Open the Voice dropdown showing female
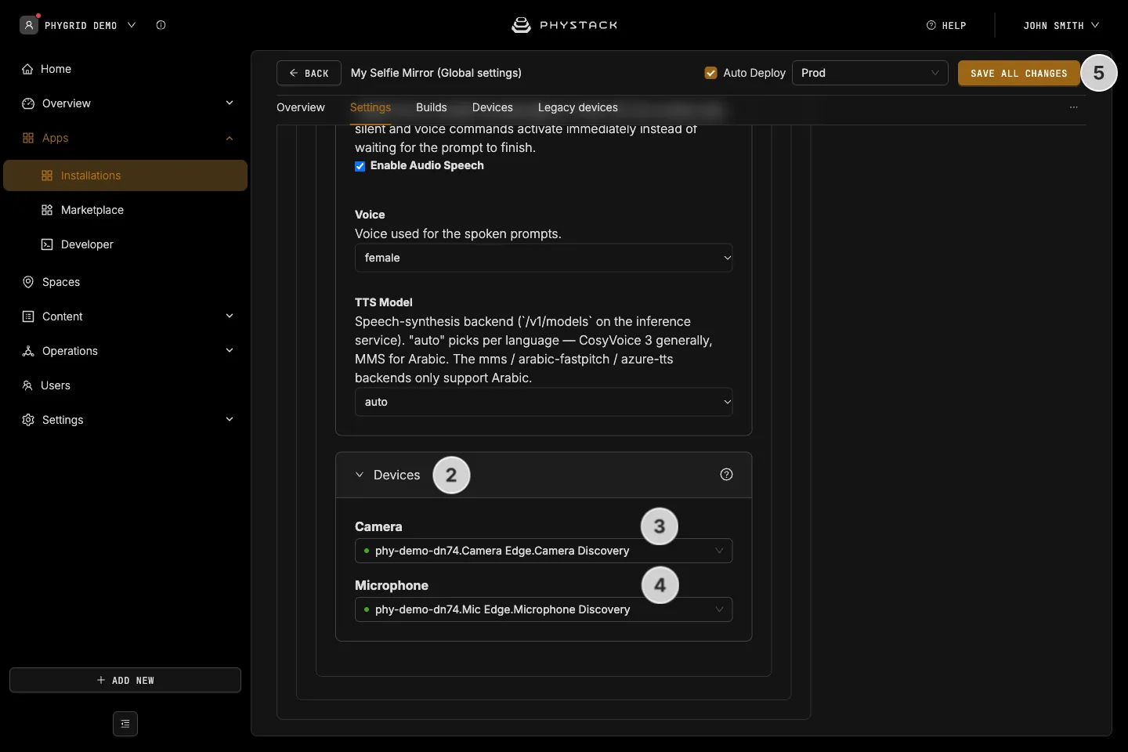This screenshot has width=1128, height=752. [544, 258]
